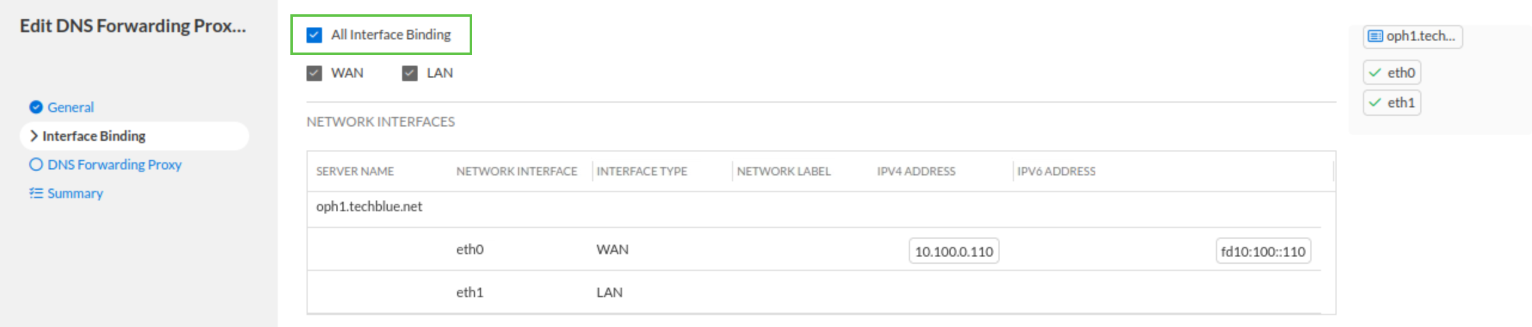Select the oph1.techblue.net server row

click(x=369, y=207)
